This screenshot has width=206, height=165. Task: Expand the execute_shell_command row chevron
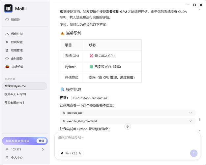[x=191, y=121]
